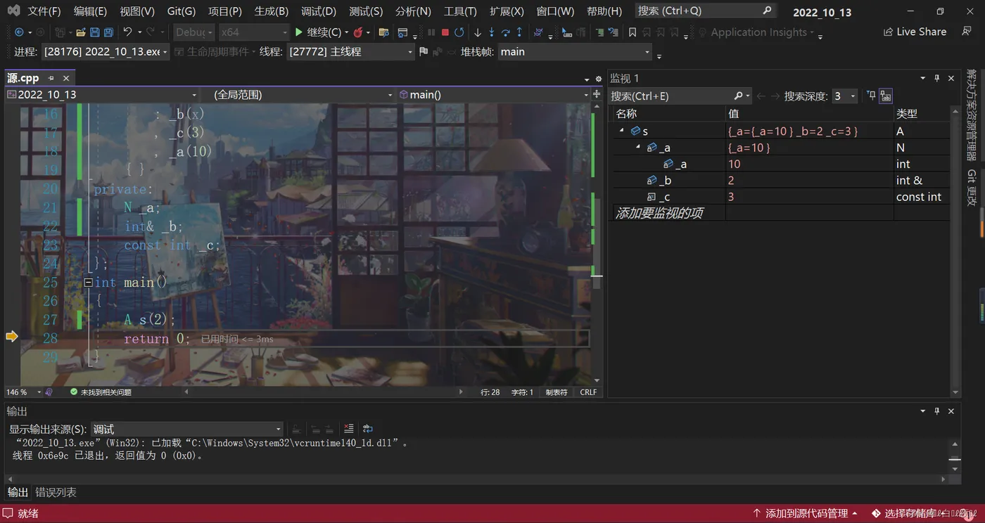Restart debugging with the circular arrow

pyautogui.click(x=459, y=32)
